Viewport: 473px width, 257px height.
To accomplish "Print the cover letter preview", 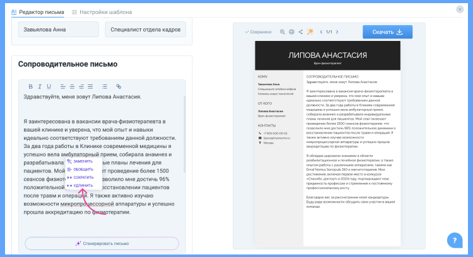I will tap(291, 31).
